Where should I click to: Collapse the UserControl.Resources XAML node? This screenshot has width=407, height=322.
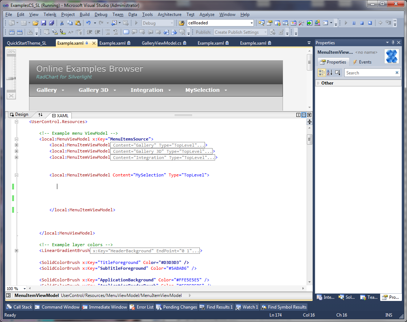pyautogui.click(x=16, y=122)
